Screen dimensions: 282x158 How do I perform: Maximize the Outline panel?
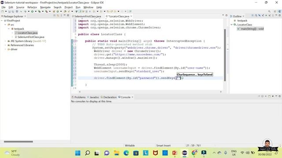(x=280, y=16)
